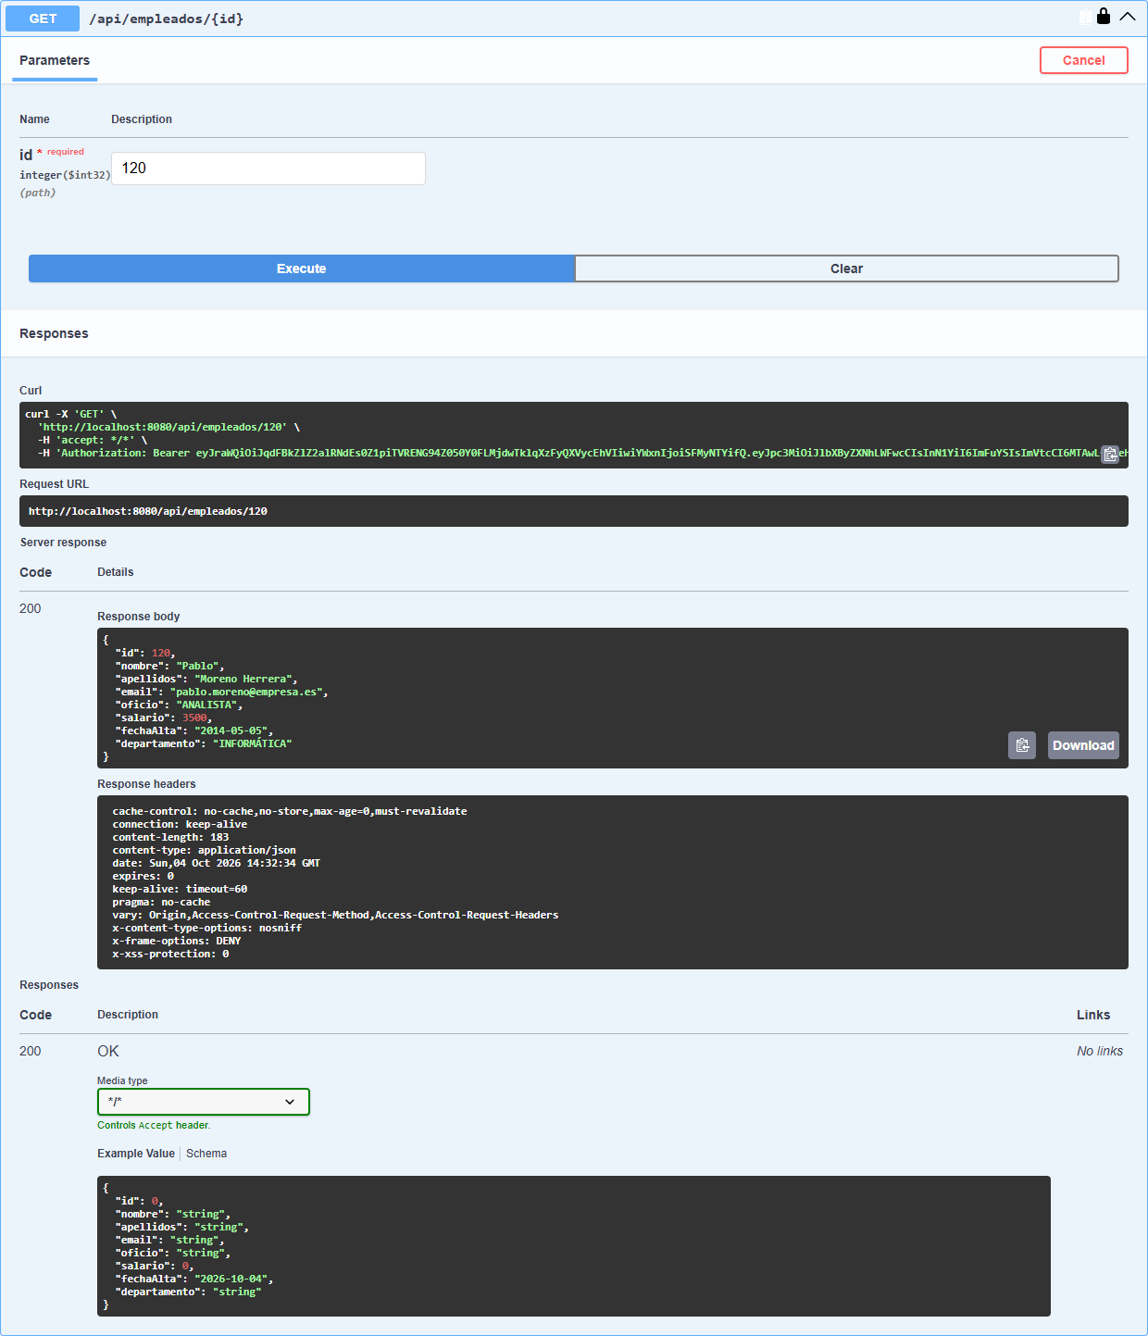Viewport: 1148px width, 1336px height.
Task: Copy the response body to clipboard
Action: 1022,745
